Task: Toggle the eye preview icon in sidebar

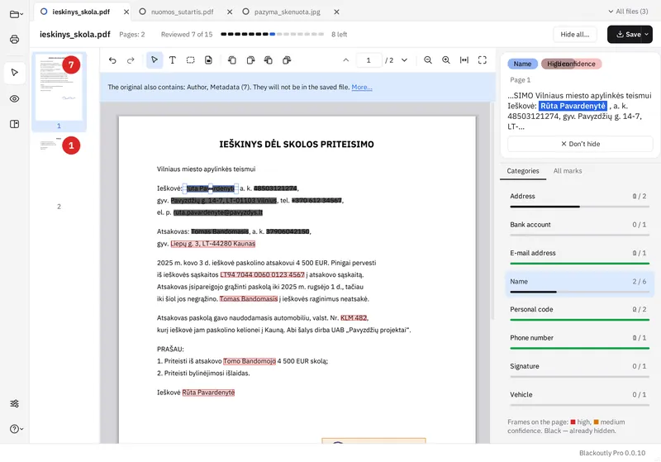Action: coord(14,98)
